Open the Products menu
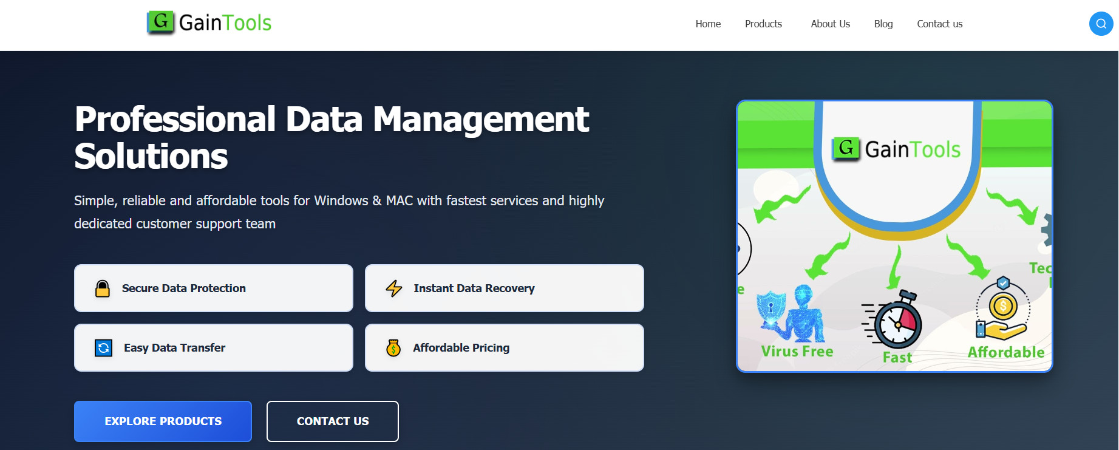 click(x=763, y=24)
